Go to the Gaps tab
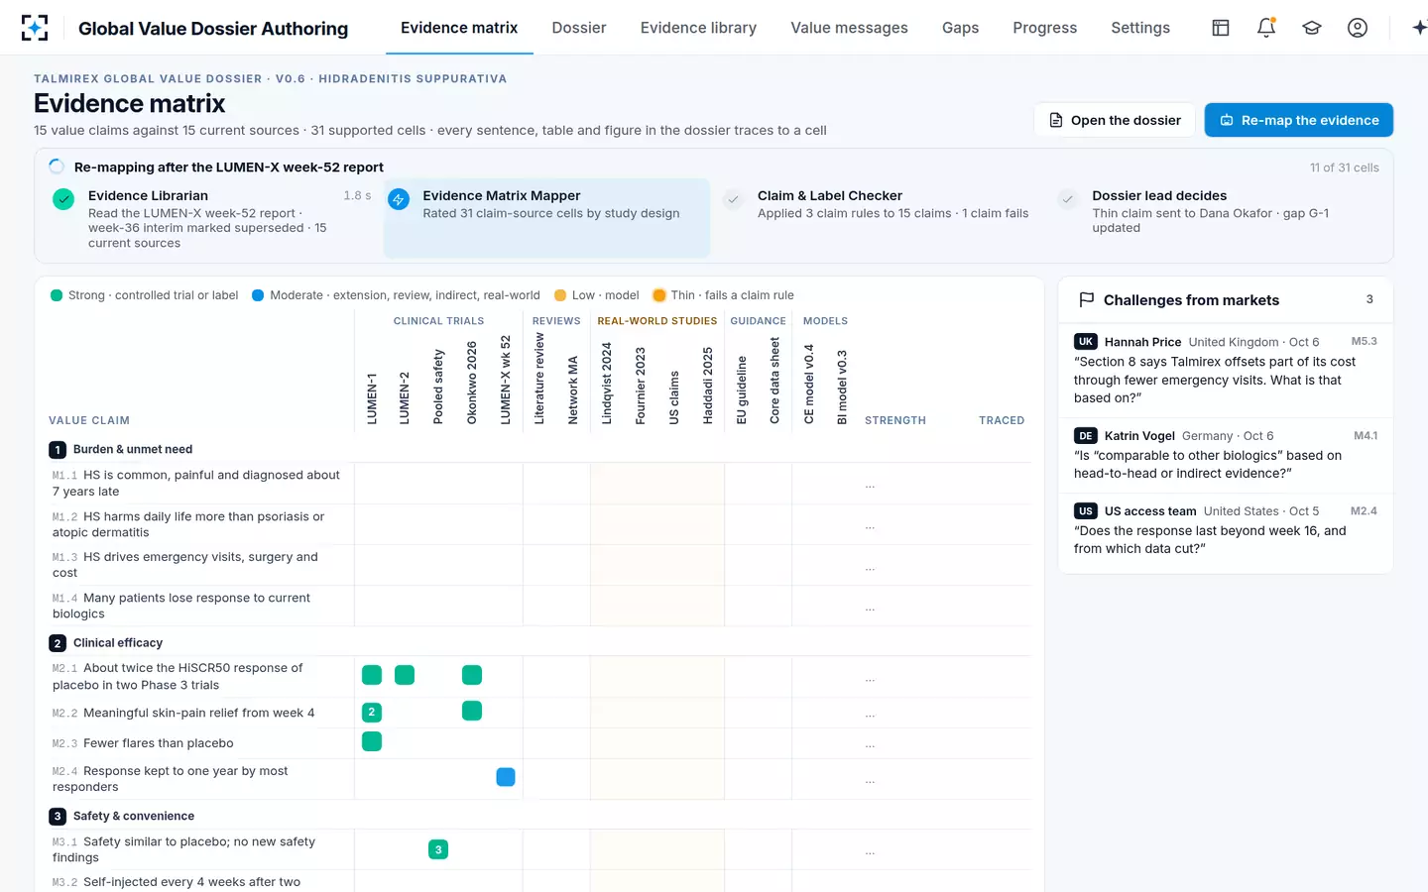 click(960, 28)
